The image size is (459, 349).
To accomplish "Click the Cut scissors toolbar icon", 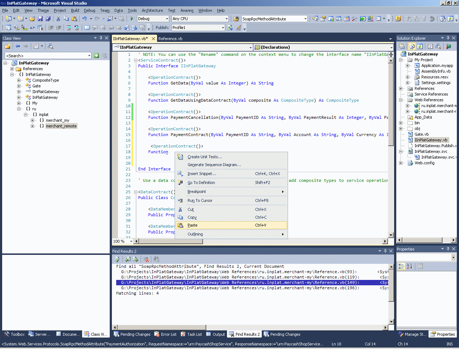I will point(58,19).
